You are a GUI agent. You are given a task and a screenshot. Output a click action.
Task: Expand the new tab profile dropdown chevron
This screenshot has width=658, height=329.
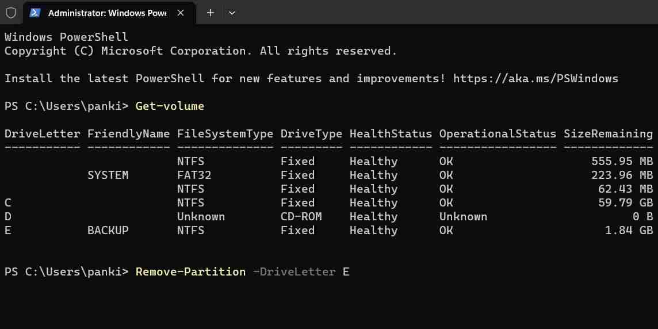(x=232, y=13)
